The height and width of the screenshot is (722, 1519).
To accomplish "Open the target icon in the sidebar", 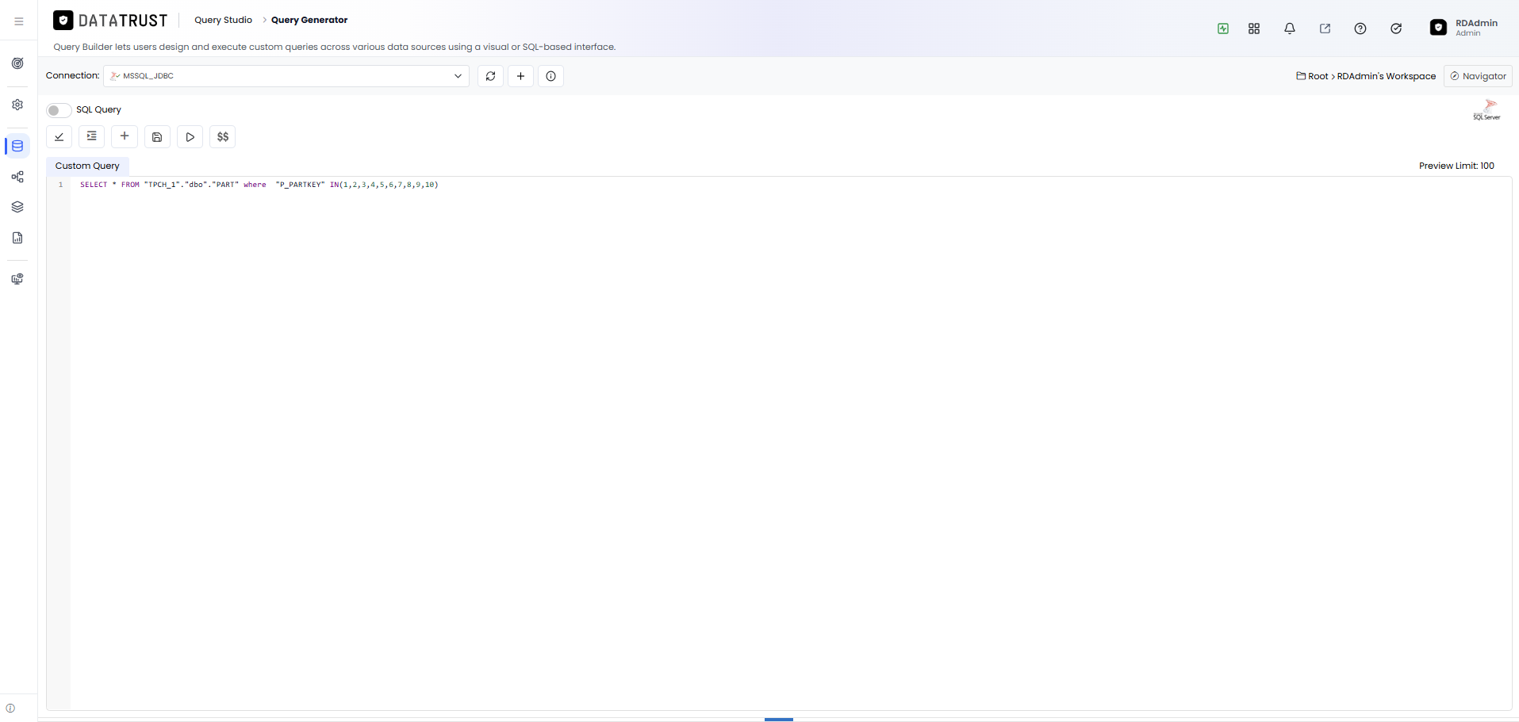I will pyautogui.click(x=17, y=63).
